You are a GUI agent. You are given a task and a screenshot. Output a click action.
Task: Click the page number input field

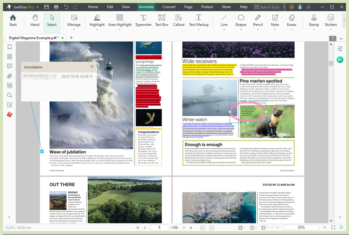[159, 227]
